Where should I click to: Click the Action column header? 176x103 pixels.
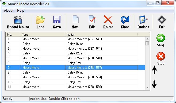[101, 35]
